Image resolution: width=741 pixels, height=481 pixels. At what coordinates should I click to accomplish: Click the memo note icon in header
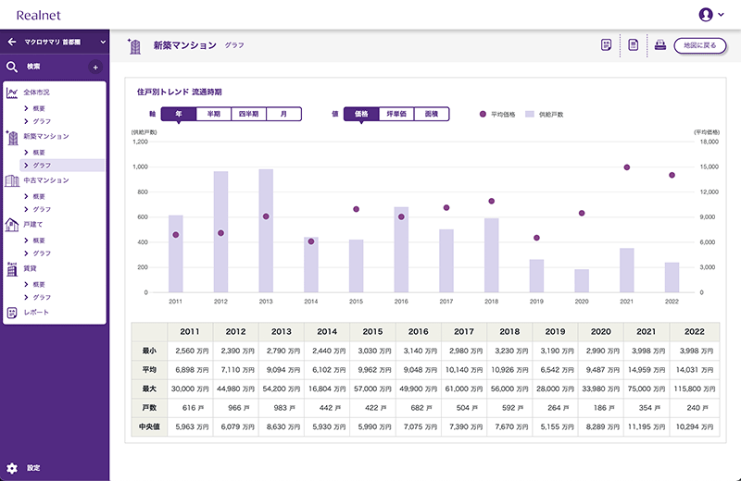click(x=607, y=44)
